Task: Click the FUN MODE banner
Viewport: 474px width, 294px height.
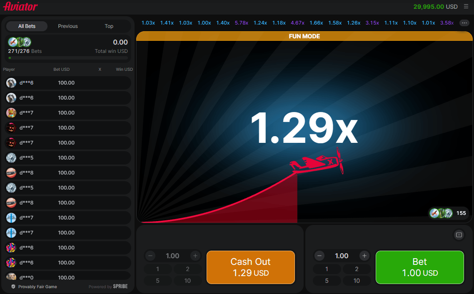Action: pyautogui.click(x=304, y=36)
